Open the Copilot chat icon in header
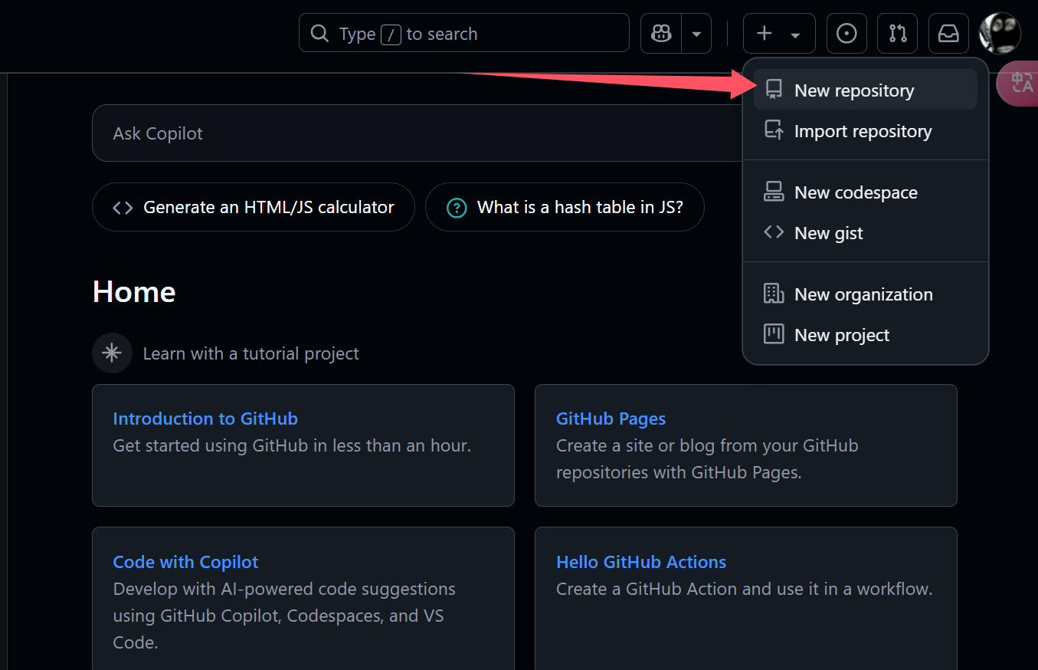Viewport: 1038px width, 670px height. [661, 34]
